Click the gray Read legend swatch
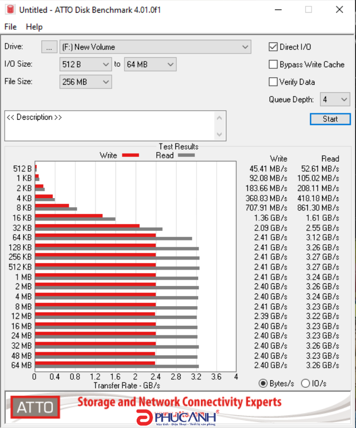This screenshot has height=428, width=356. pyautogui.click(x=186, y=155)
